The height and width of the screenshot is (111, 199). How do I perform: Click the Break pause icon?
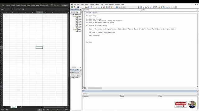coord(99,7)
